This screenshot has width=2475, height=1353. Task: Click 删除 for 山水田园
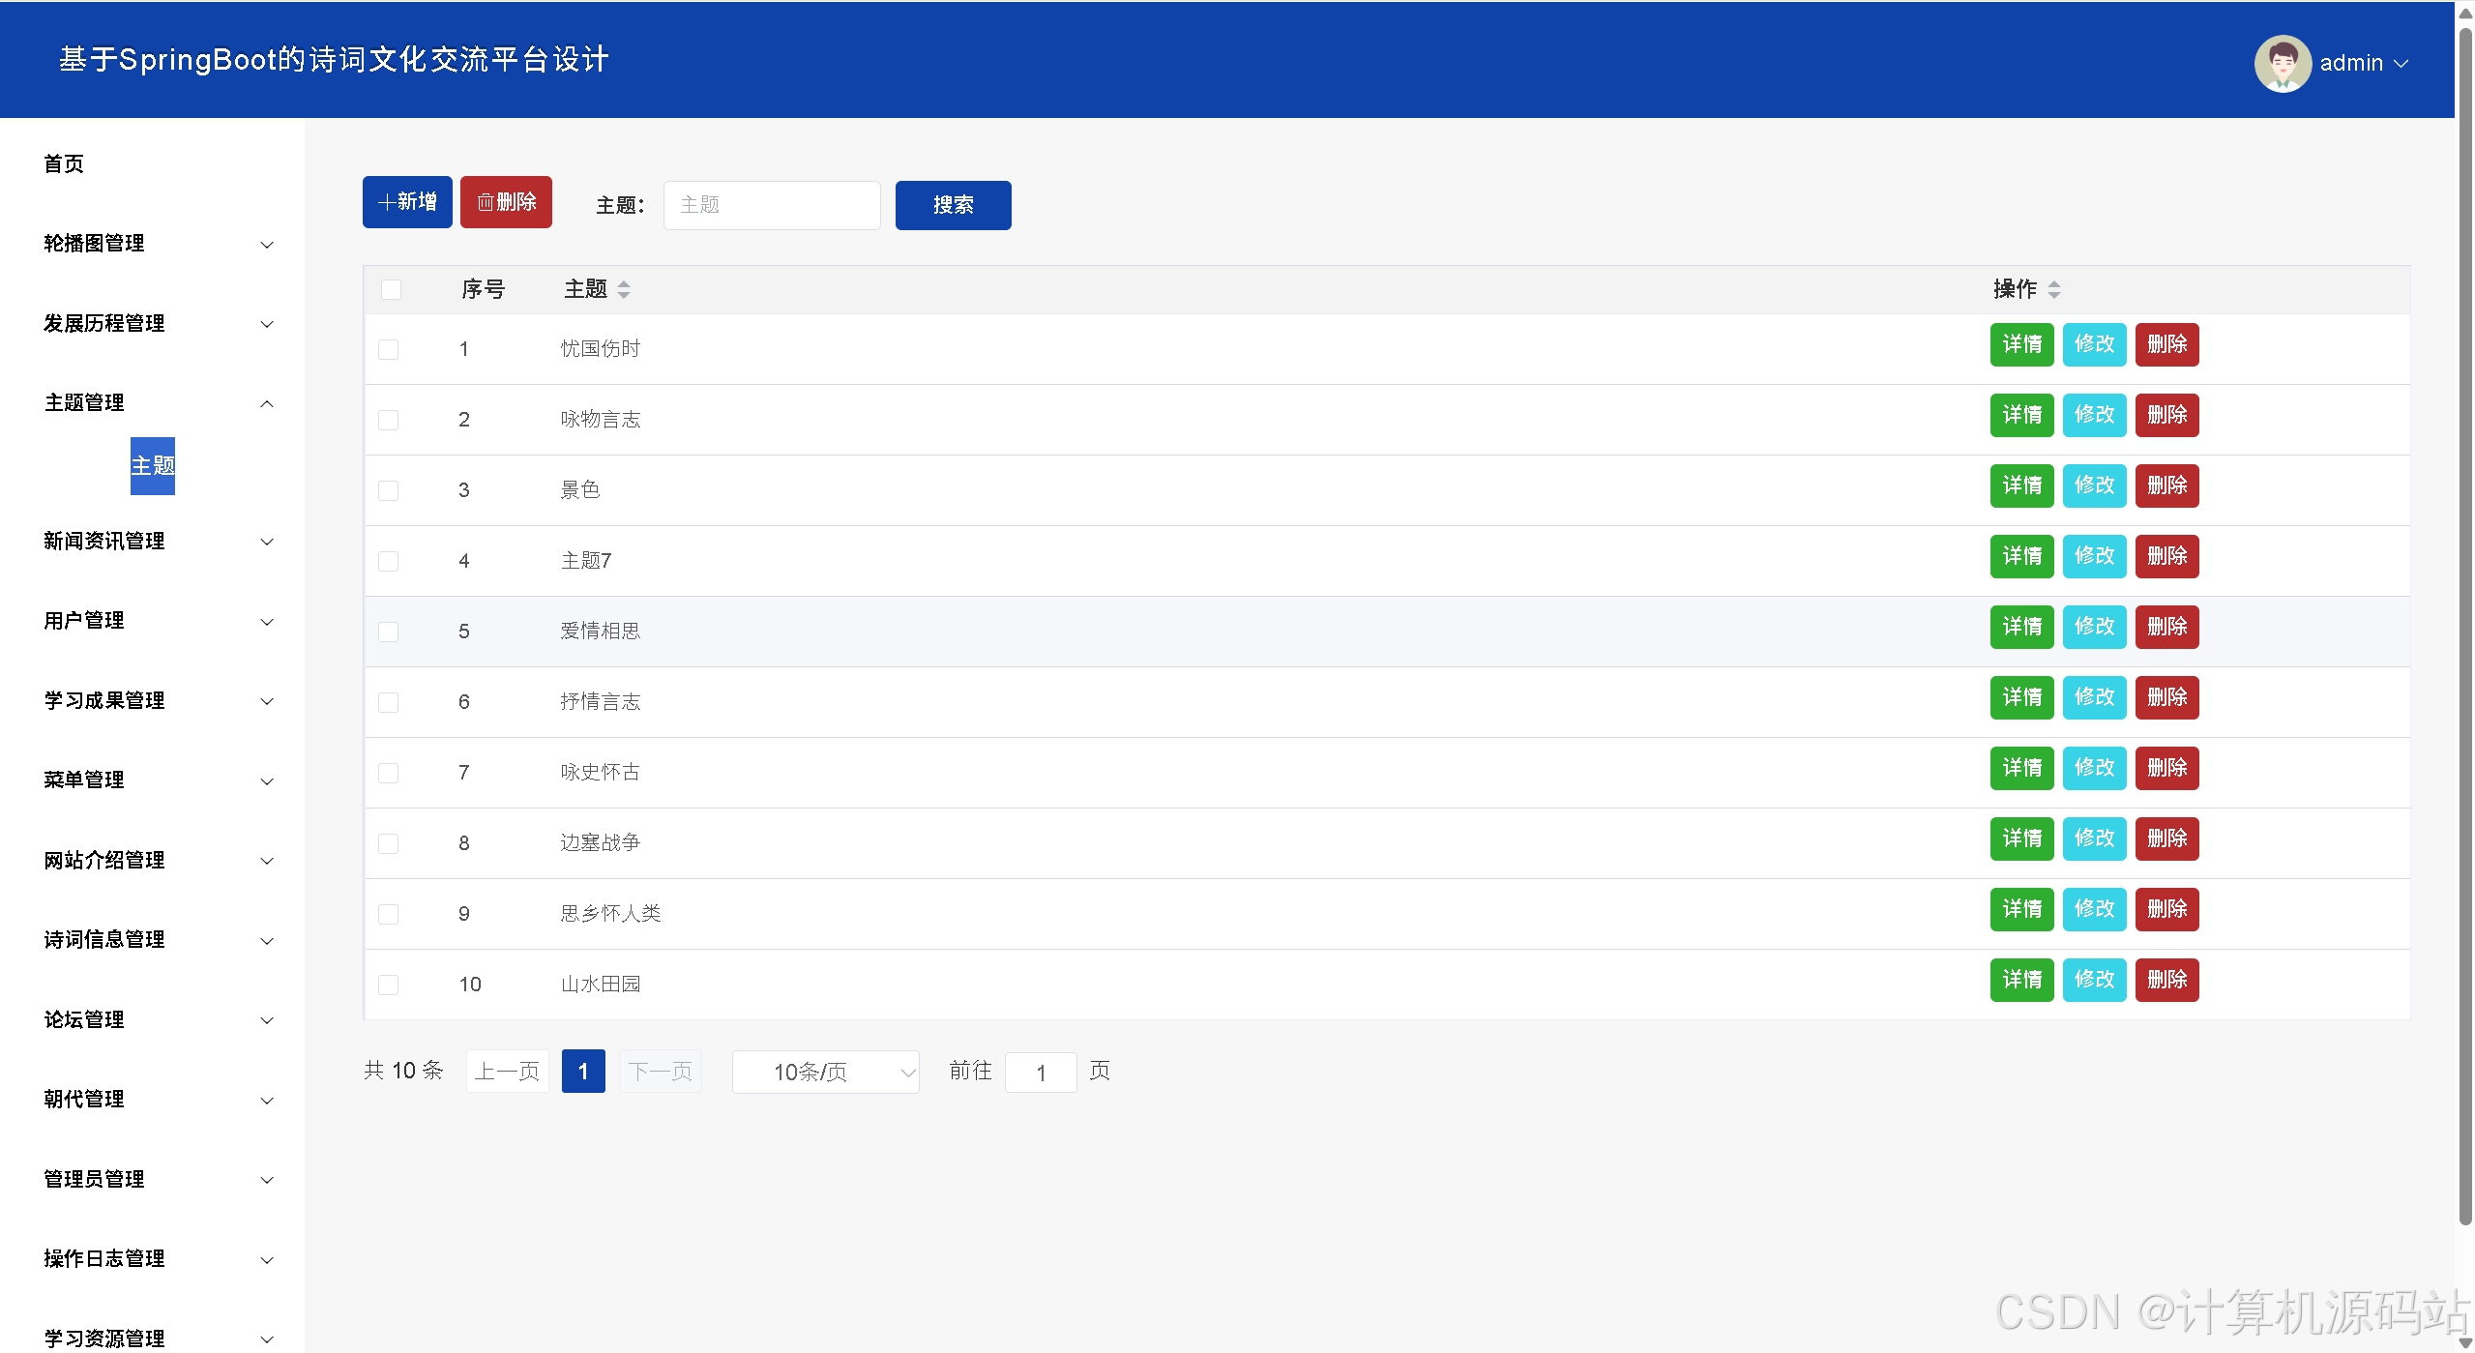point(2167,980)
